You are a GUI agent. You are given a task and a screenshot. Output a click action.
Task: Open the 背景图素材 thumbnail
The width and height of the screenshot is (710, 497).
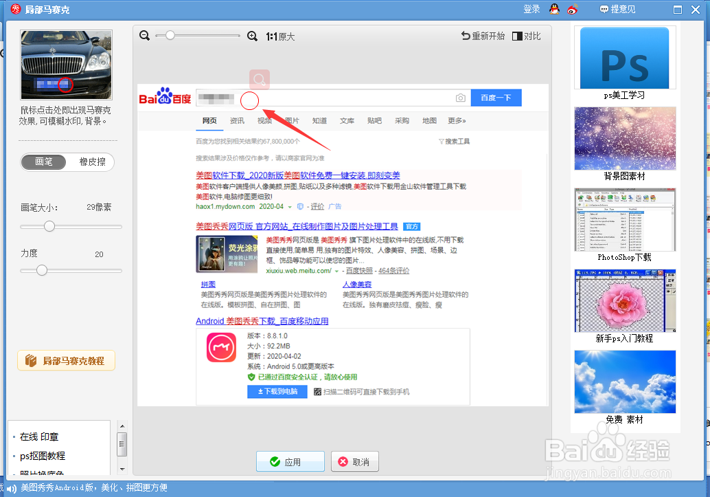click(625, 138)
